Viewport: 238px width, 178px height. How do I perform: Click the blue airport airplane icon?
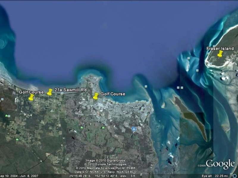coord(134,129)
